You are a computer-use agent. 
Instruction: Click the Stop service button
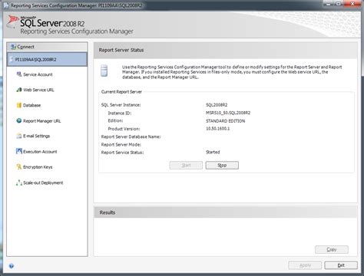click(222, 166)
